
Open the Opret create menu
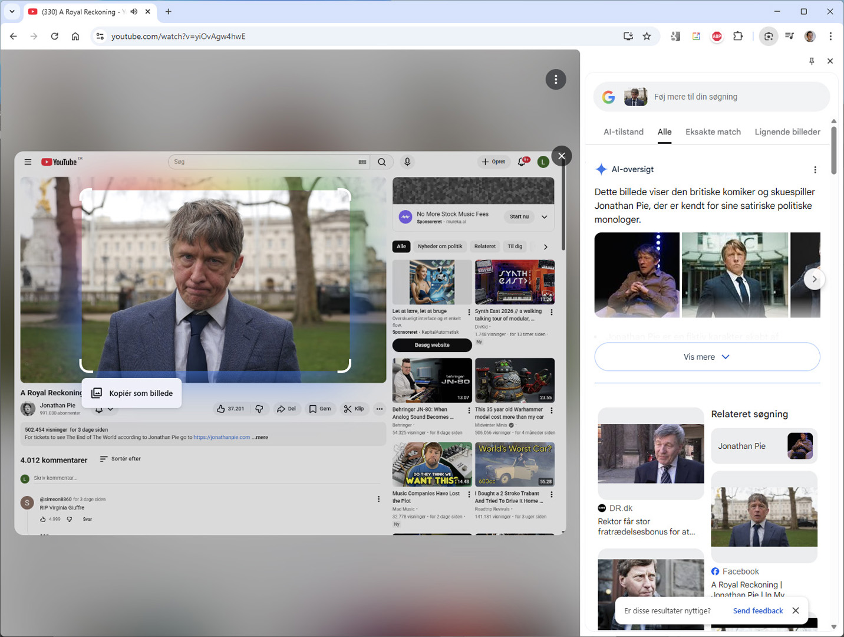[493, 161]
